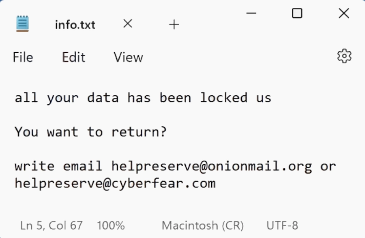Viewport: 365px width, 238px height.
Task: Open the Edit menu
Action: coord(73,57)
